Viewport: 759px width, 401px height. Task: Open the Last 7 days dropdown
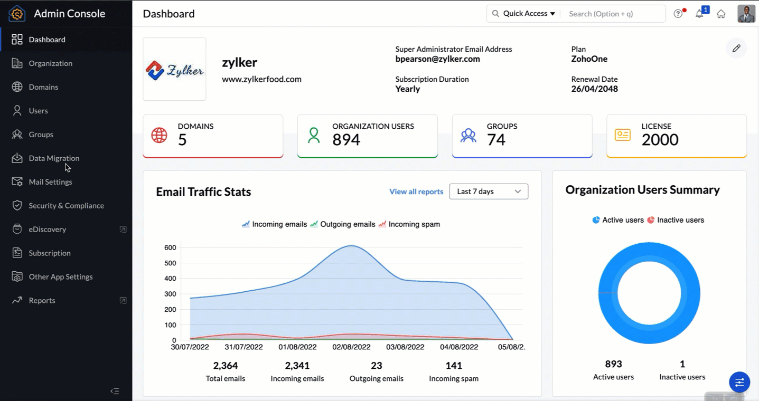(x=489, y=192)
